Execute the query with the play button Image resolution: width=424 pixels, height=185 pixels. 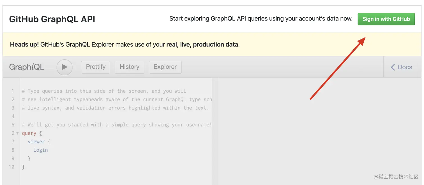[64, 67]
